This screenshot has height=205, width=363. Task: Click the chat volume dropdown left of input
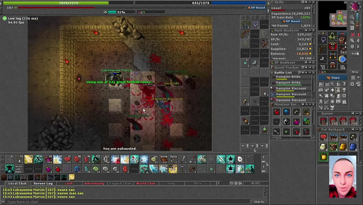click(3, 202)
